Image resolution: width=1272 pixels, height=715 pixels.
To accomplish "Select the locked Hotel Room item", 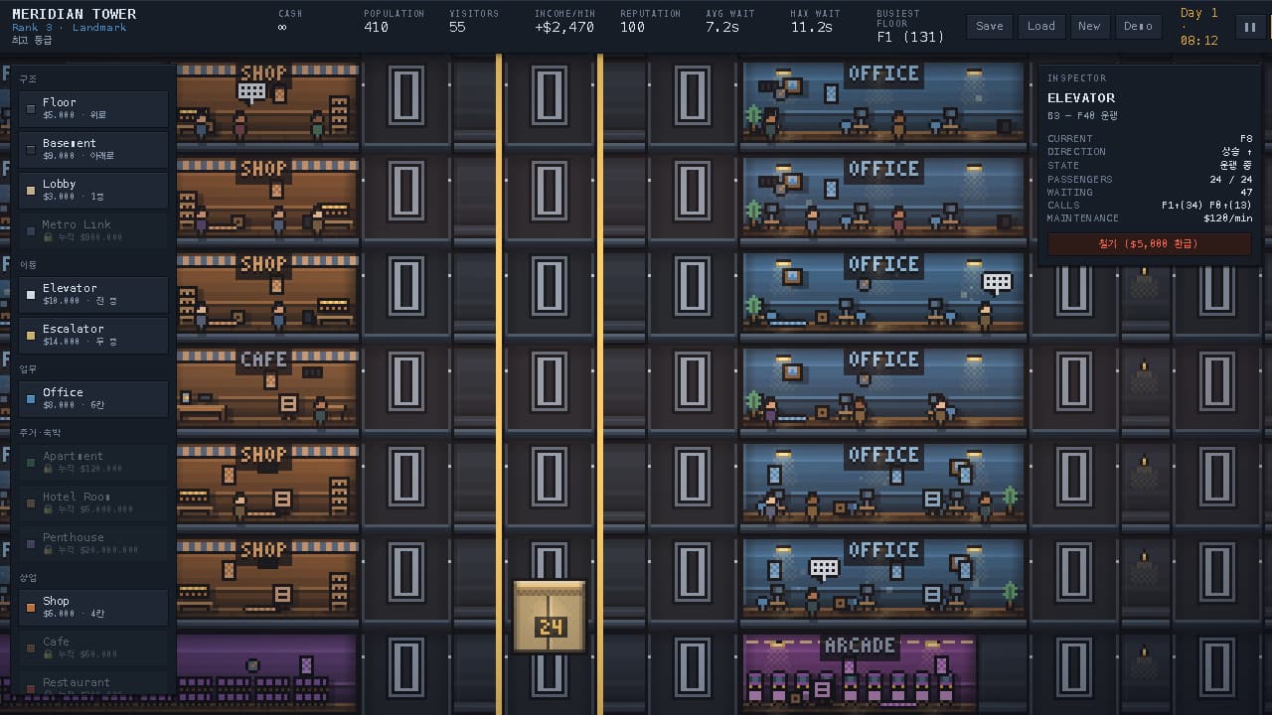I will pos(93,502).
